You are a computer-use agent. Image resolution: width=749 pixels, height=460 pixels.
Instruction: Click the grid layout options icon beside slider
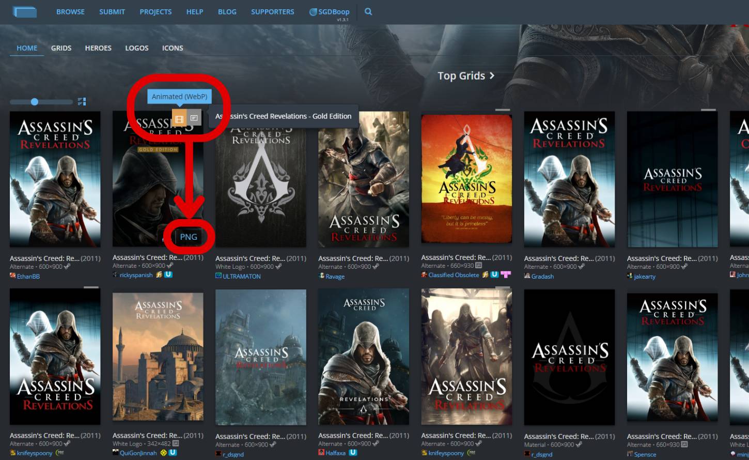[82, 102]
